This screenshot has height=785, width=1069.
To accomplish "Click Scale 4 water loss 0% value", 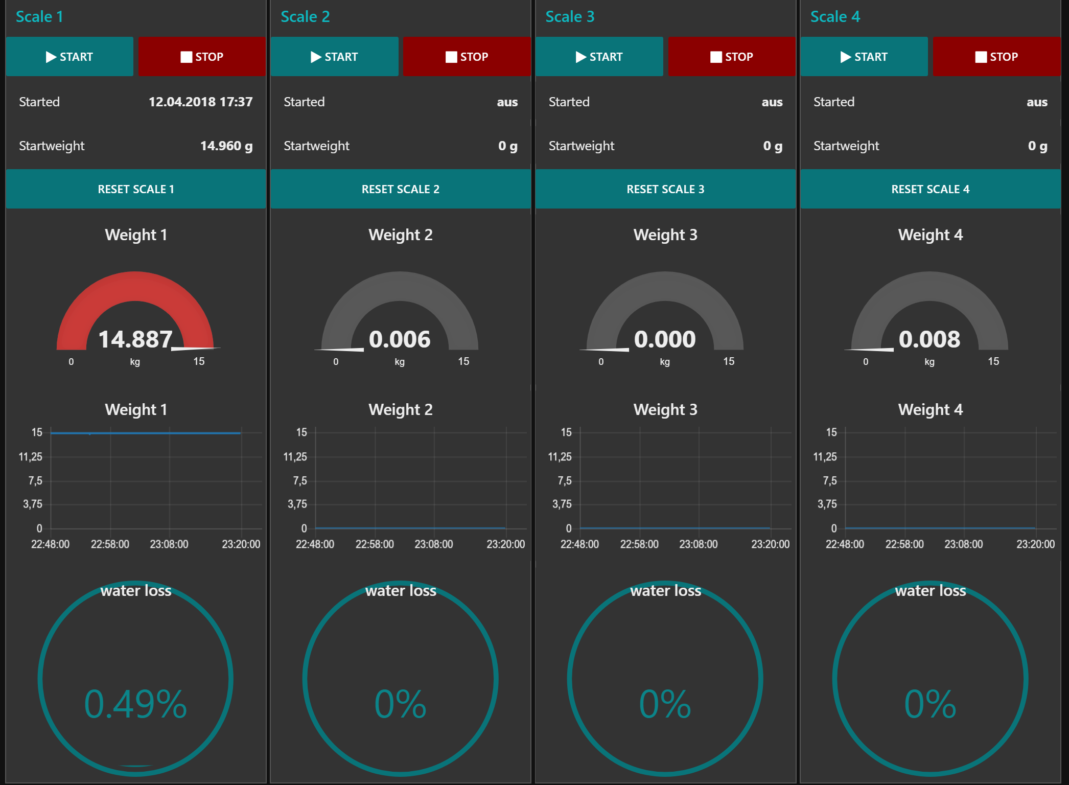I will coord(931,704).
